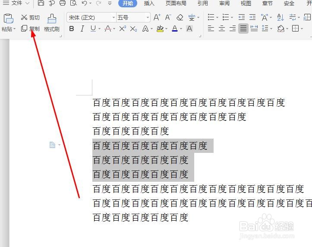Screen dimensions: 312x247
Task: Expand borders dropdown arrow
Action: click(302, 29)
